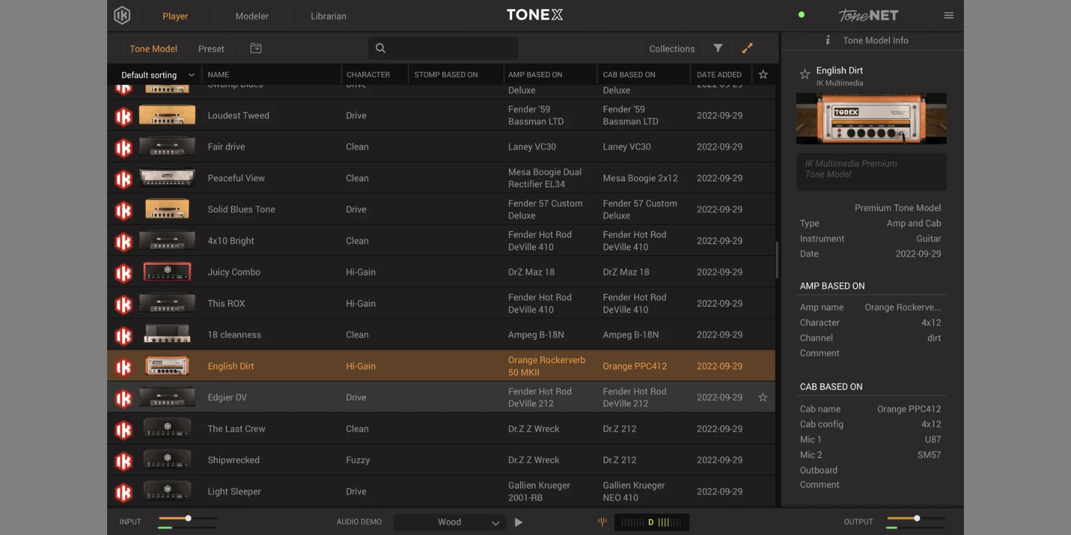Open the Default sorting dropdown
Viewport: 1071px width, 535px height.
coord(156,75)
